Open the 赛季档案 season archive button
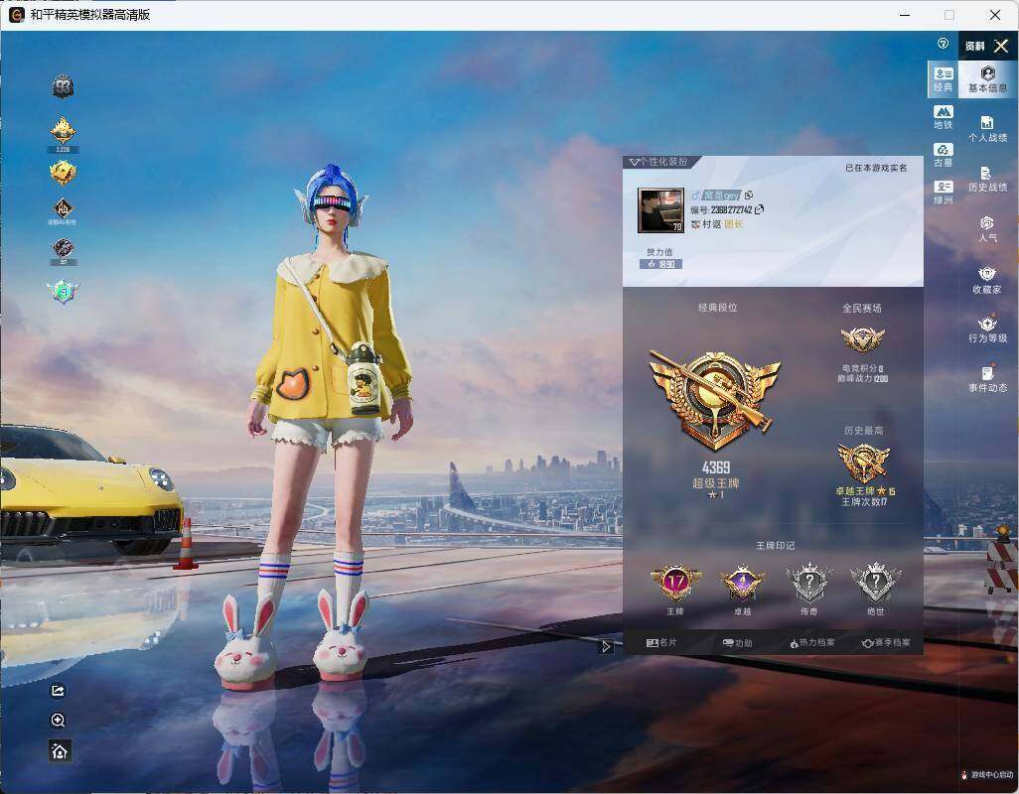Screen dimensions: 1019x794 [x=886, y=642]
